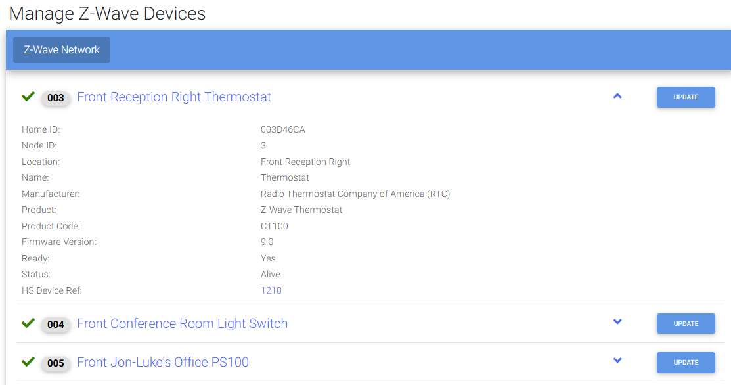This screenshot has height=385, width=731.
Task: Click the 005 node ID badge
Action: tap(56, 363)
